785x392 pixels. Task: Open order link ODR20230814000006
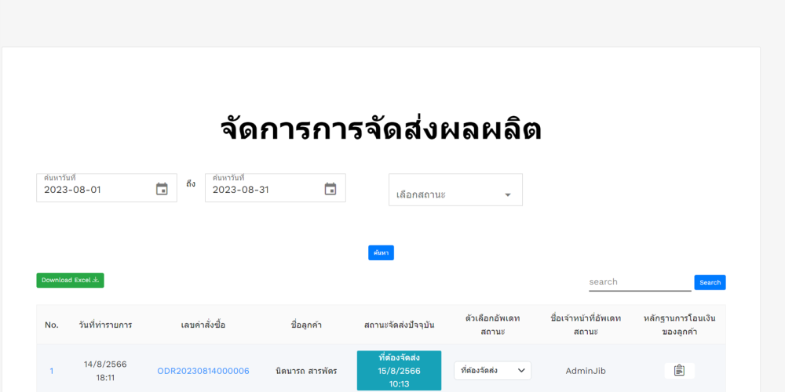coord(203,371)
